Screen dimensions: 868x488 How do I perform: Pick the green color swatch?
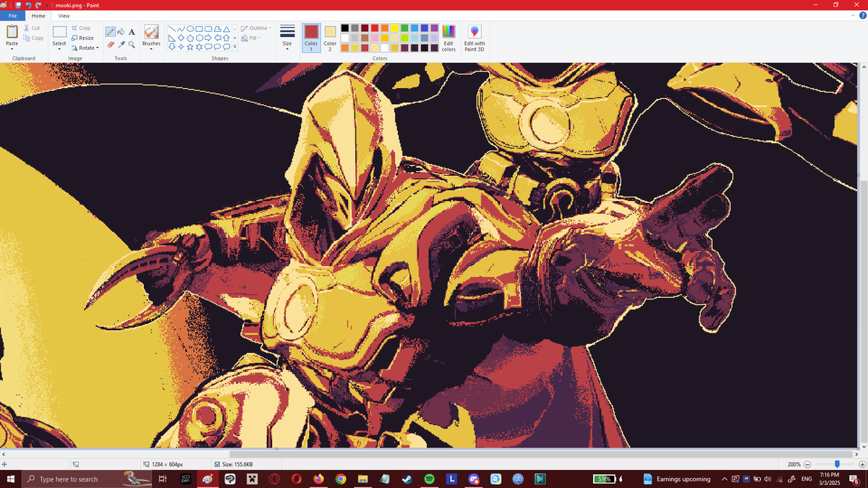[405, 28]
